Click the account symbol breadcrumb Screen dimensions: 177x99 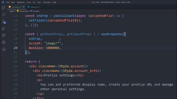(35, 11)
